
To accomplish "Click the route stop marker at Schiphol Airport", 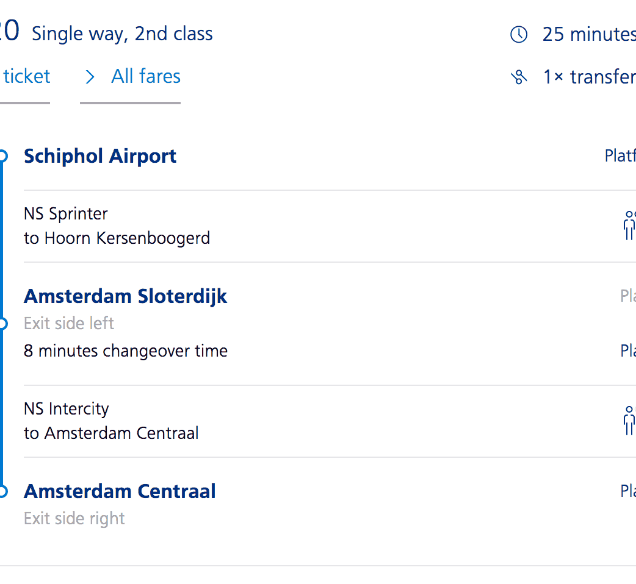I will click(2, 157).
